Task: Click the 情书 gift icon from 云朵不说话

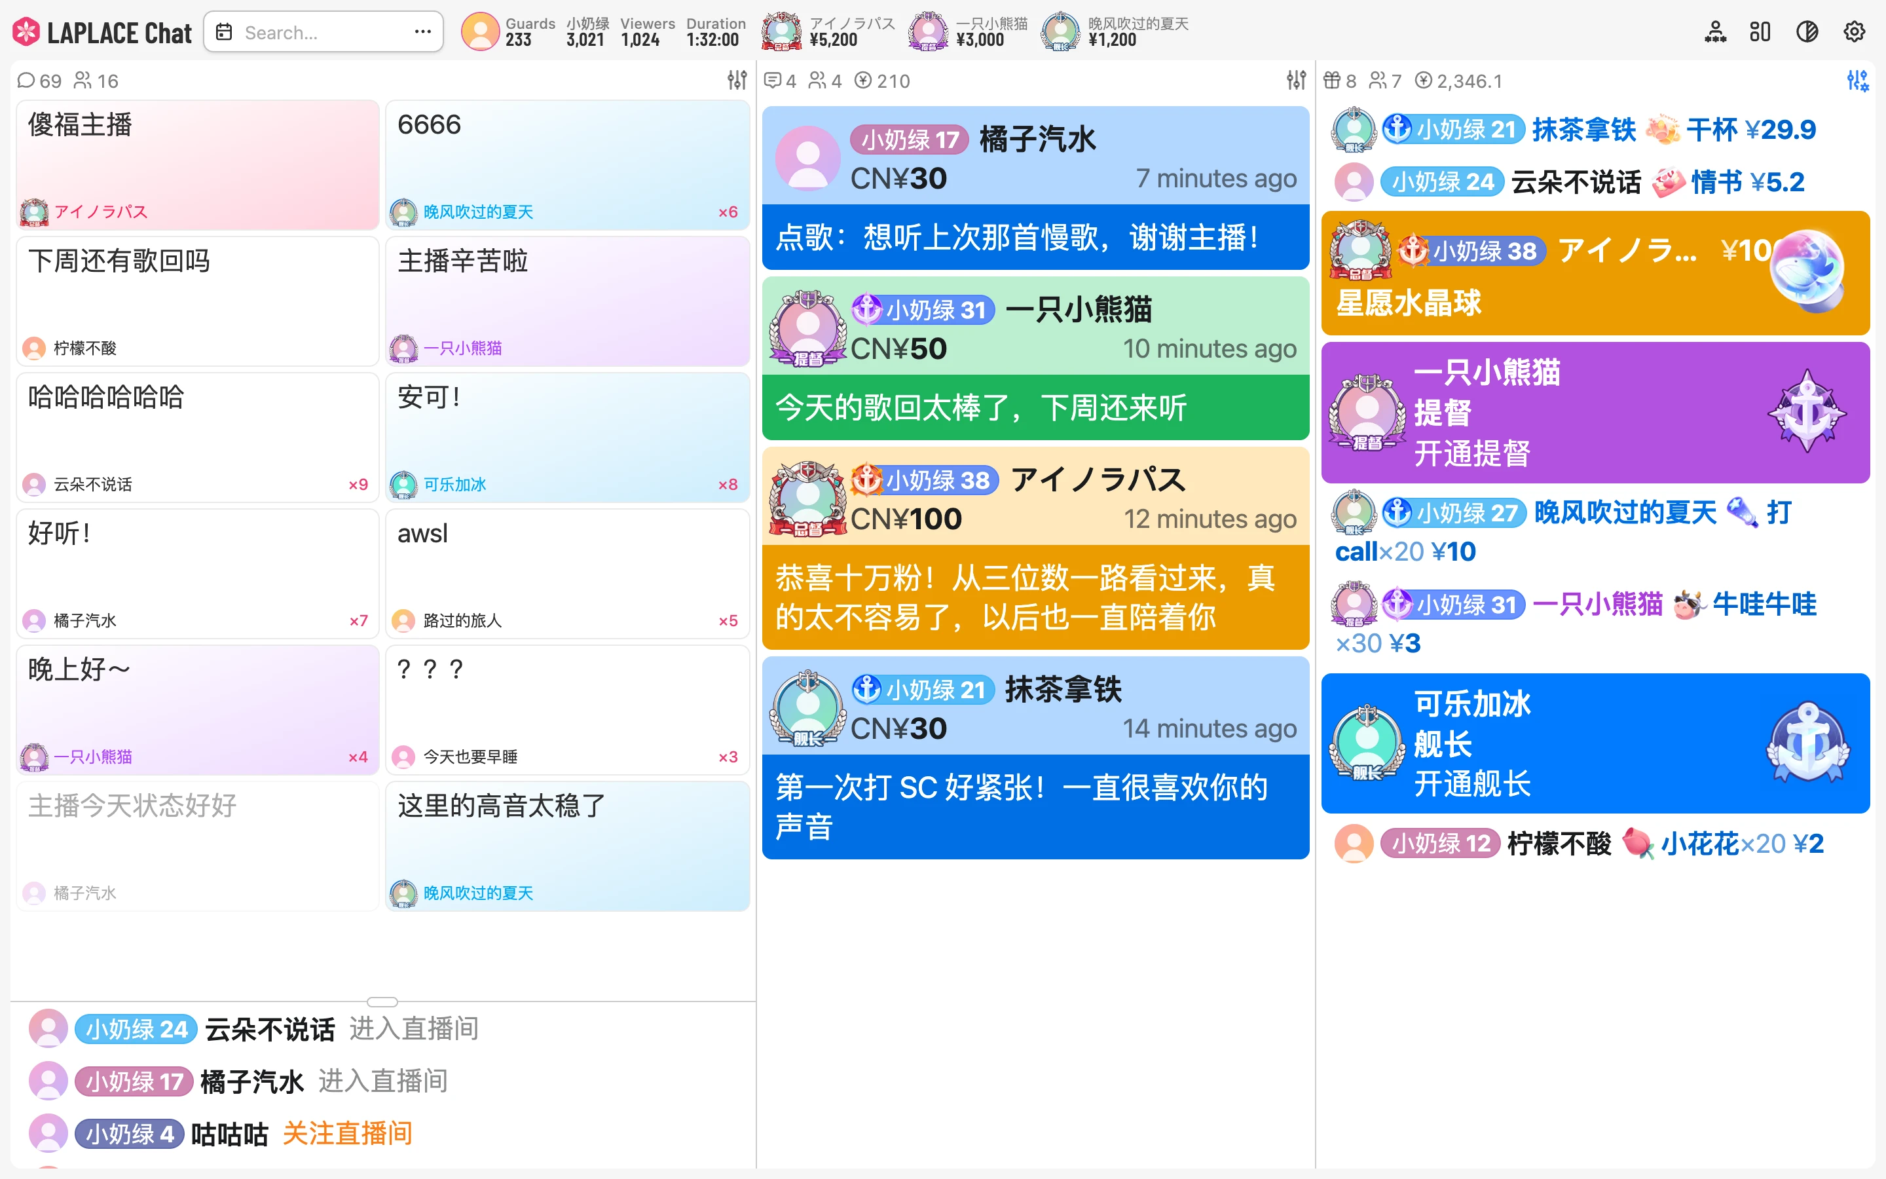Action: click(1669, 181)
